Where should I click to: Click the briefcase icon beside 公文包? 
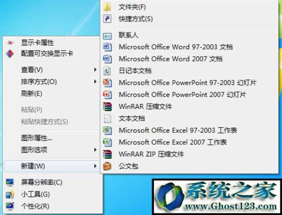tap(107, 166)
